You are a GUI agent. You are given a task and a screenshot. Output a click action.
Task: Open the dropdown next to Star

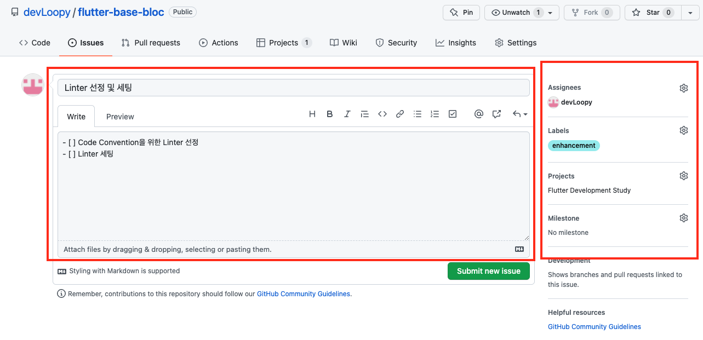690,13
